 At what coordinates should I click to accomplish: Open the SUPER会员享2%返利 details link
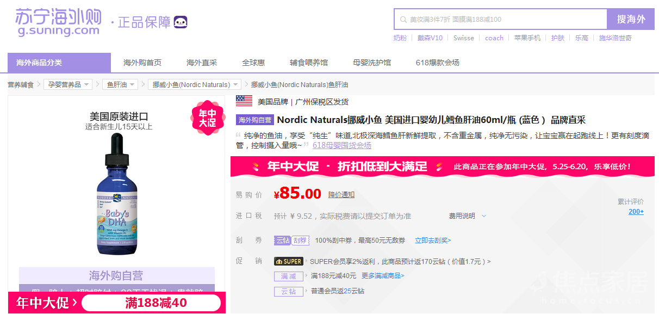[400, 262]
